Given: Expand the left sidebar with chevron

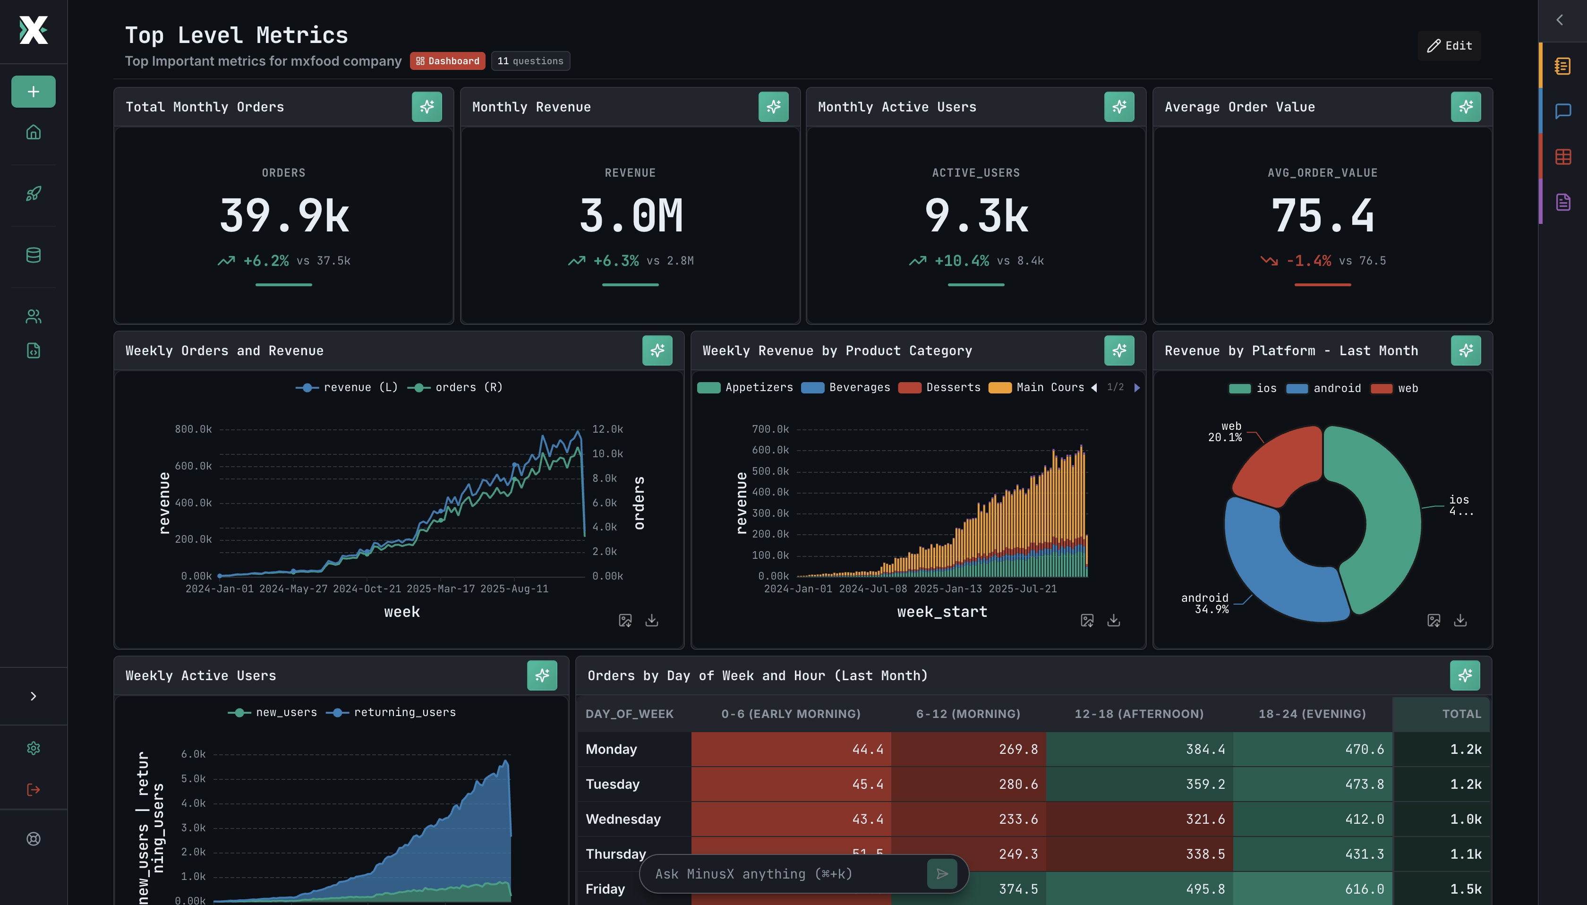Looking at the screenshot, I should point(34,696).
